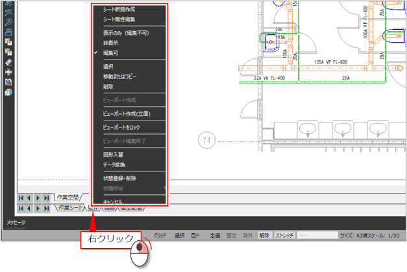Click the printer icon in sidebar

[9, 72]
